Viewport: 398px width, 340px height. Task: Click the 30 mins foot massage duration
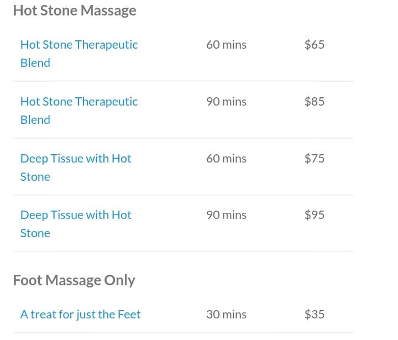226,315
